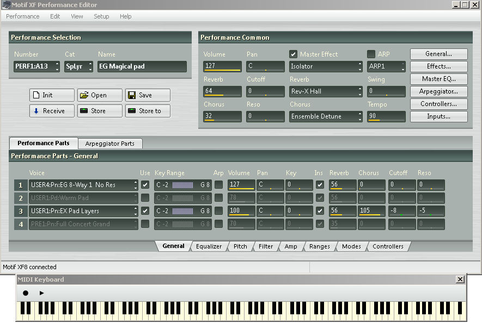Viewport: 482px width, 323px height.
Task: Switch to the Modes bottom tab
Action: coord(351,246)
